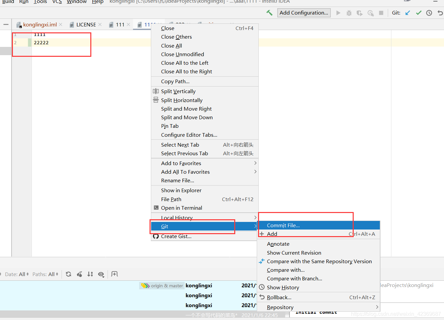Choose Split and Move Right
This screenshot has width=444, height=320.
click(x=204, y=109)
